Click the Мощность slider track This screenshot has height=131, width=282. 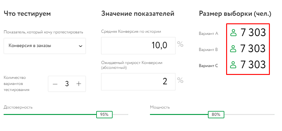[x=179, y=115]
